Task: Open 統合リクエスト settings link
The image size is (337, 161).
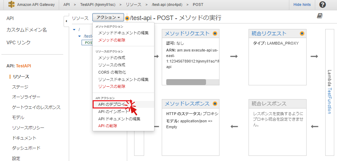Action: 269,34
